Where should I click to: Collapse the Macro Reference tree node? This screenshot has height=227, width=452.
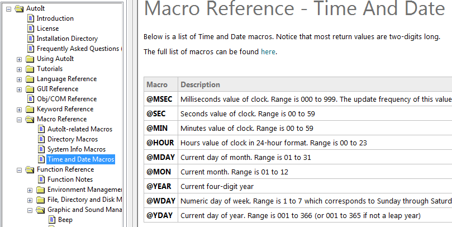[x=20, y=119]
